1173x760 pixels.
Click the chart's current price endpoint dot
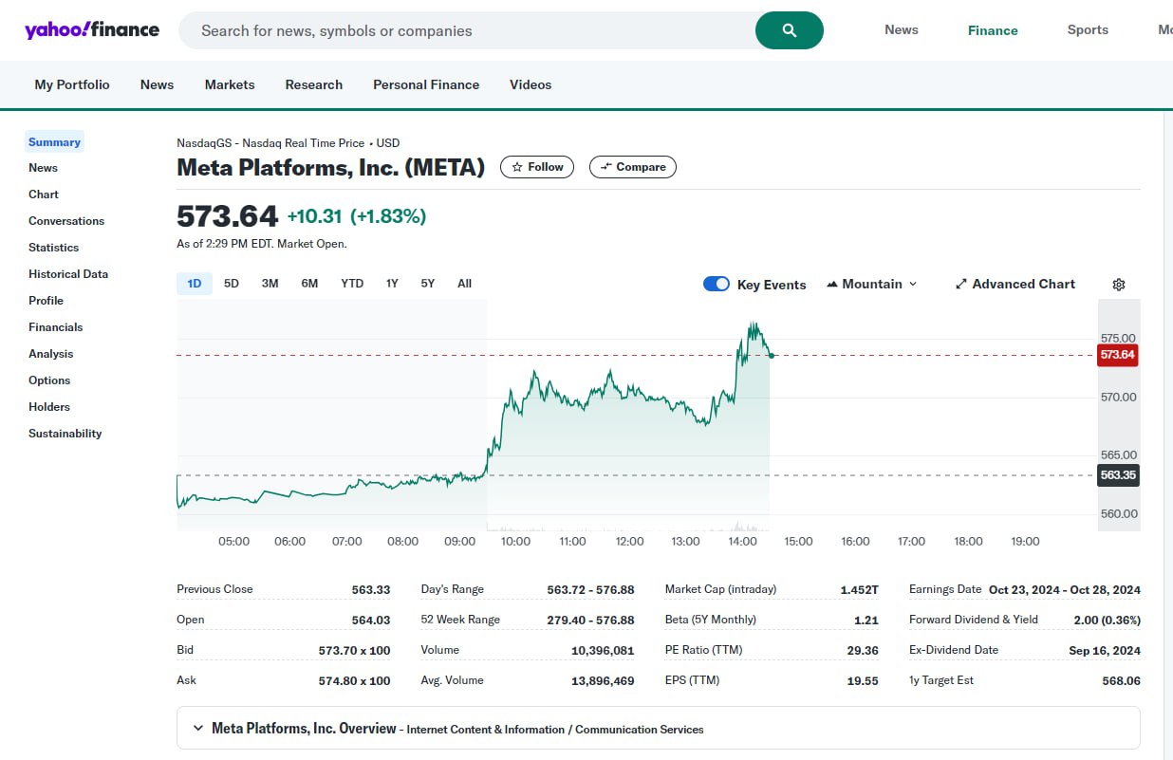[x=772, y=356]
